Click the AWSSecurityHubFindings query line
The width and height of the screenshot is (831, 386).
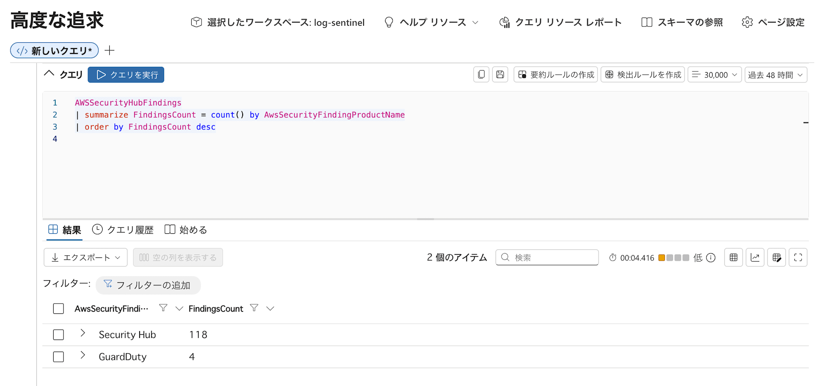point(128,102)
